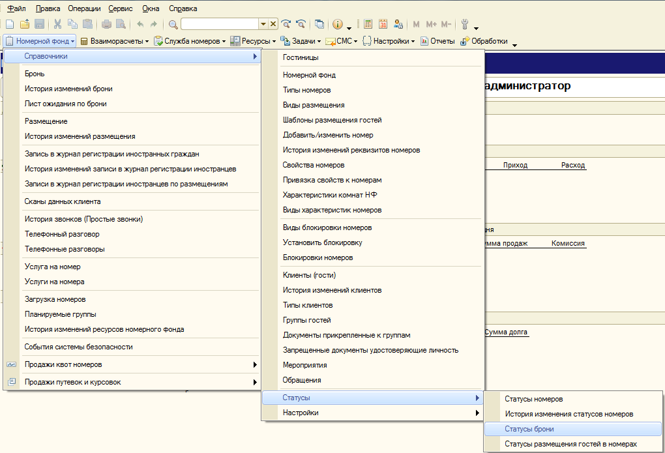Click the windows list icon

pyautogui.click(x=319, y=24)
